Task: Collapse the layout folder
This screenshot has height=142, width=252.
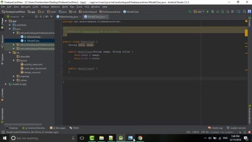Action: tap(14, 60)
